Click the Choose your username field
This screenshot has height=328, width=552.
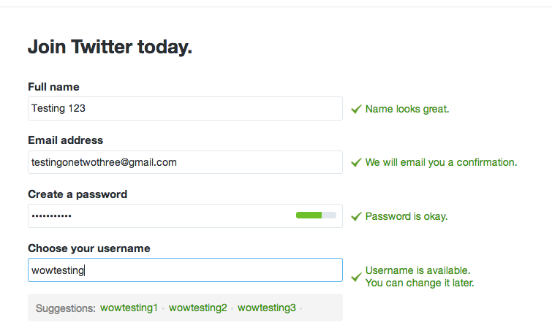185,270
